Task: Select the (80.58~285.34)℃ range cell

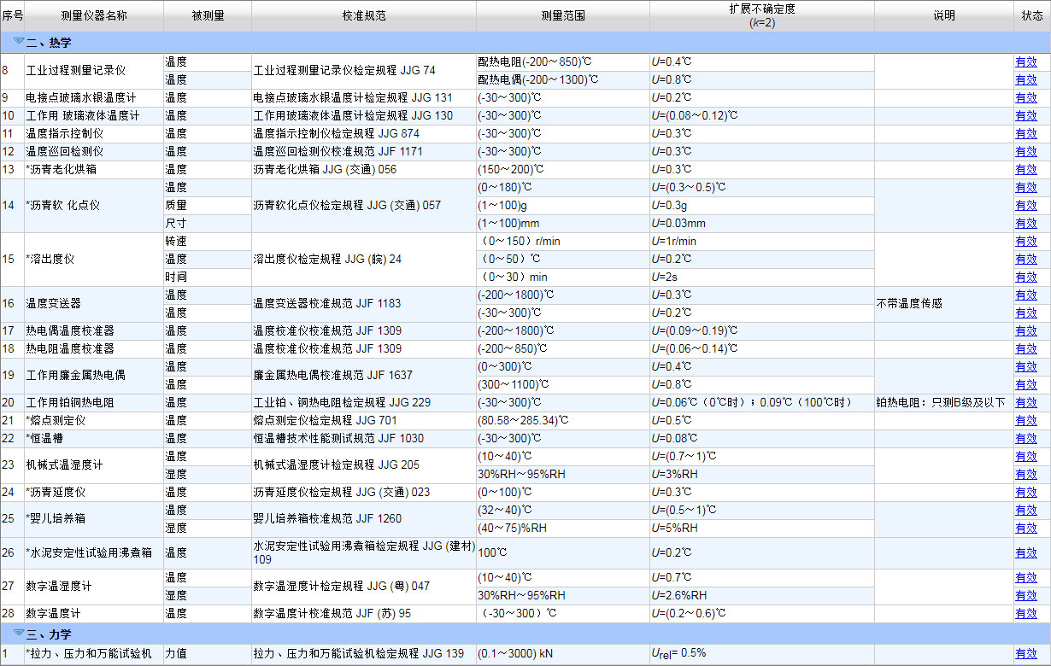Action: point(563,420)
